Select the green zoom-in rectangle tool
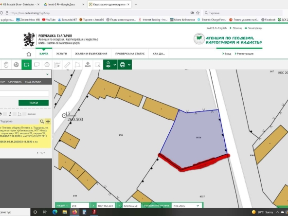288x216 pixels. (x=26, y=65)
